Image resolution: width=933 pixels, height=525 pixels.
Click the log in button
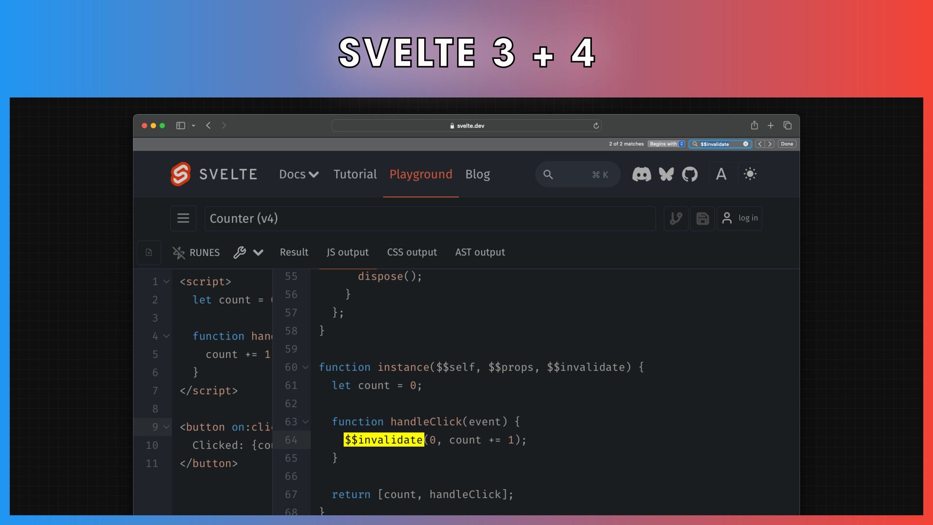pyautogui.click(x=740, y=218)
